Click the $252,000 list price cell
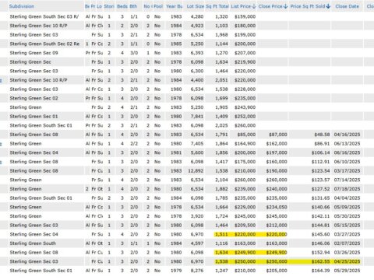374x280 pixels. coord(245,117)
